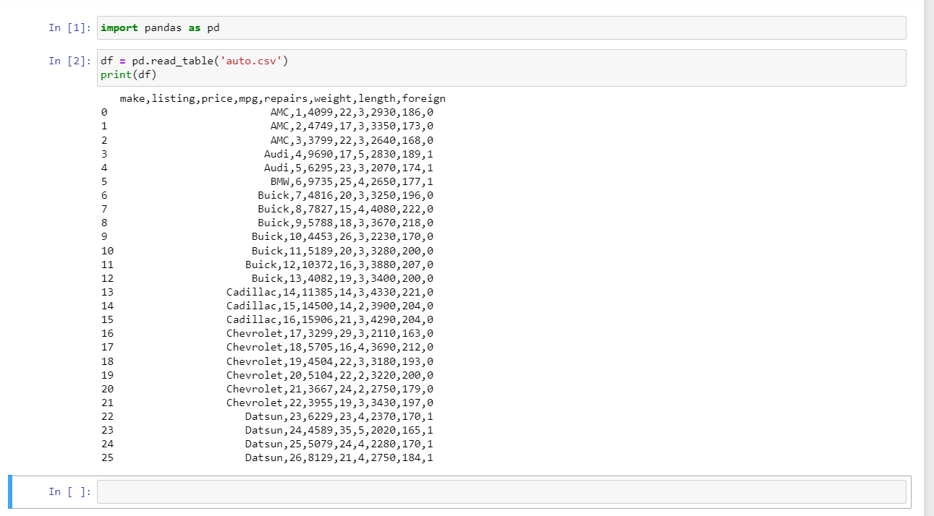Click the In [2]: cell prompt
Screen dimensions: 934x516
pos(69,61)
